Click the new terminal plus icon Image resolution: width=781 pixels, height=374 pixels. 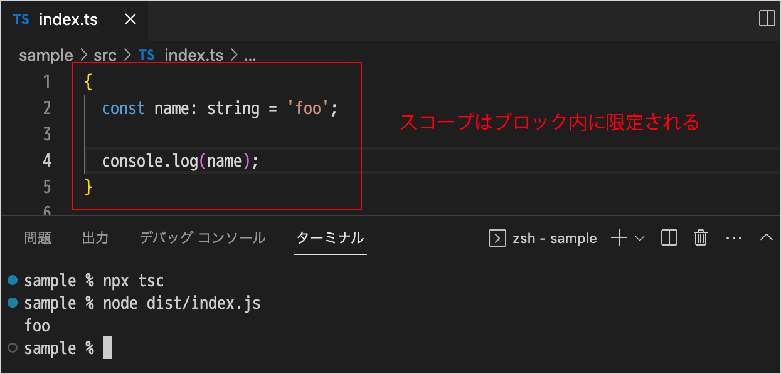click(x=619, y=238)
